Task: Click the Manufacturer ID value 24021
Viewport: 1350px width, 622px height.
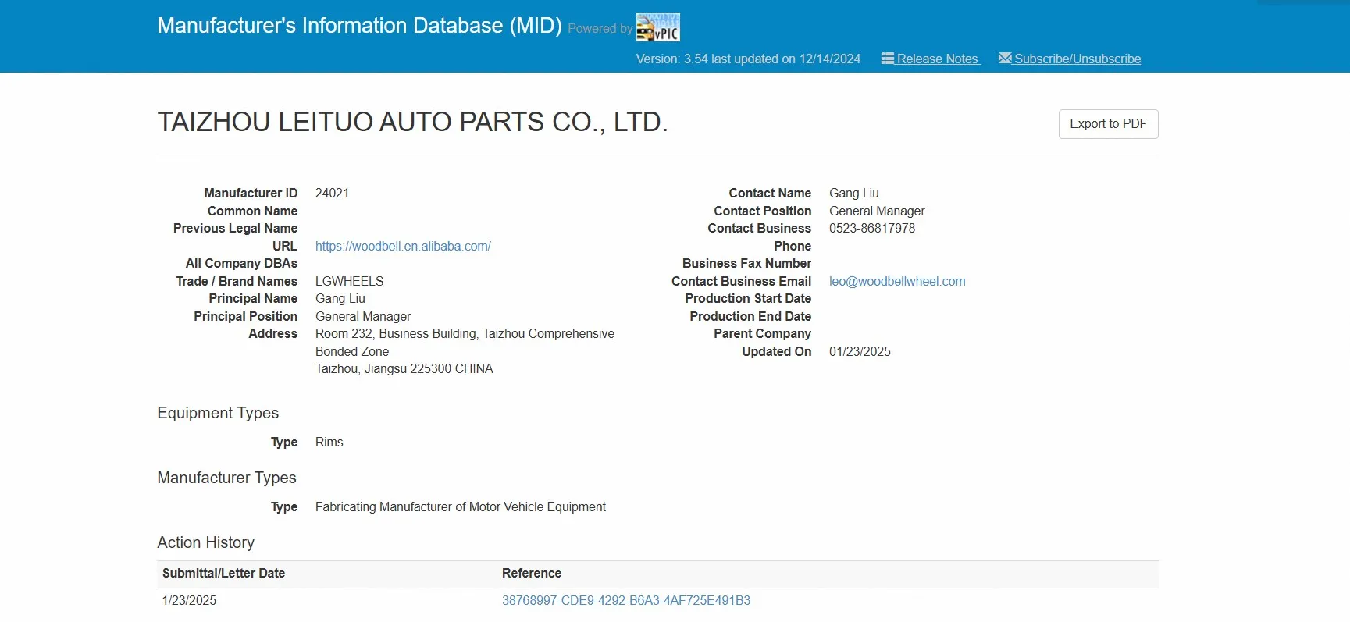Action: coord(332,194)
